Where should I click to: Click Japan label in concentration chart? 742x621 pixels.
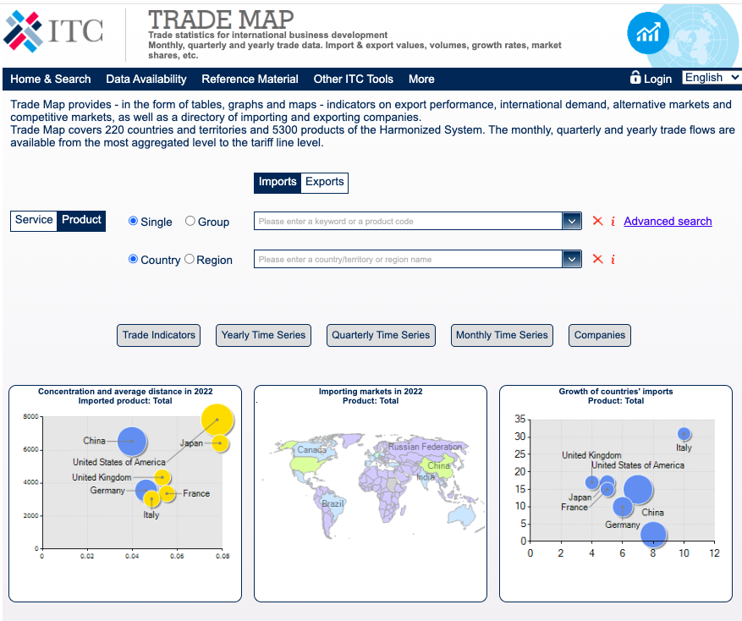coord(191,443)
